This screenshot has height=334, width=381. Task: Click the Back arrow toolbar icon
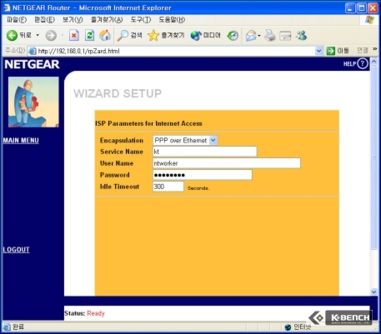click(x=12, y=36)
